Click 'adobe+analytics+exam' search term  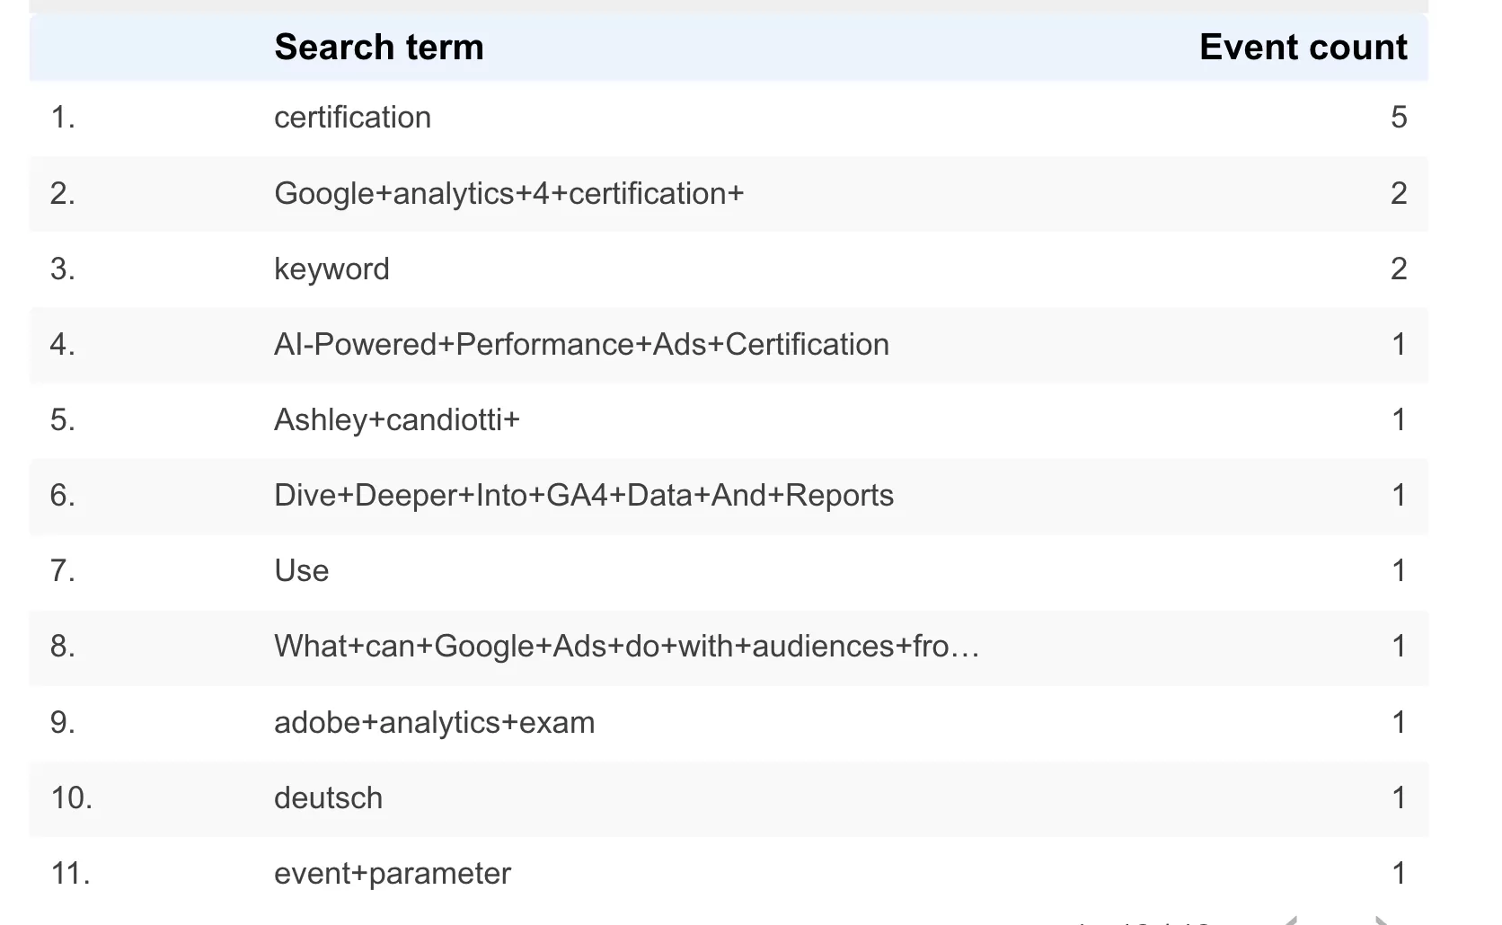click(434, 723)
